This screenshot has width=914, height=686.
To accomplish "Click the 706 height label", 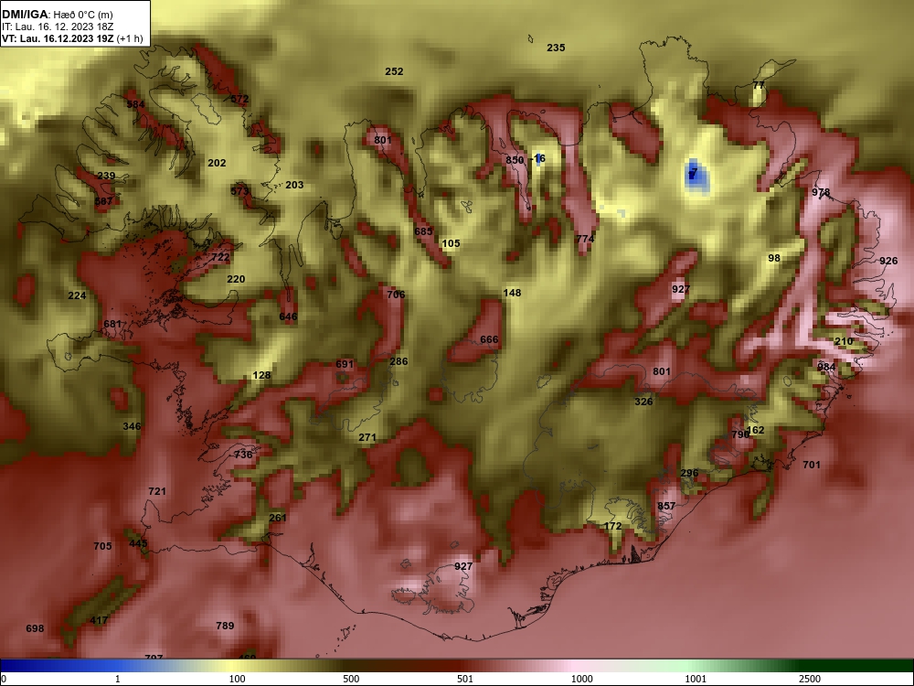I will (396, 295).
